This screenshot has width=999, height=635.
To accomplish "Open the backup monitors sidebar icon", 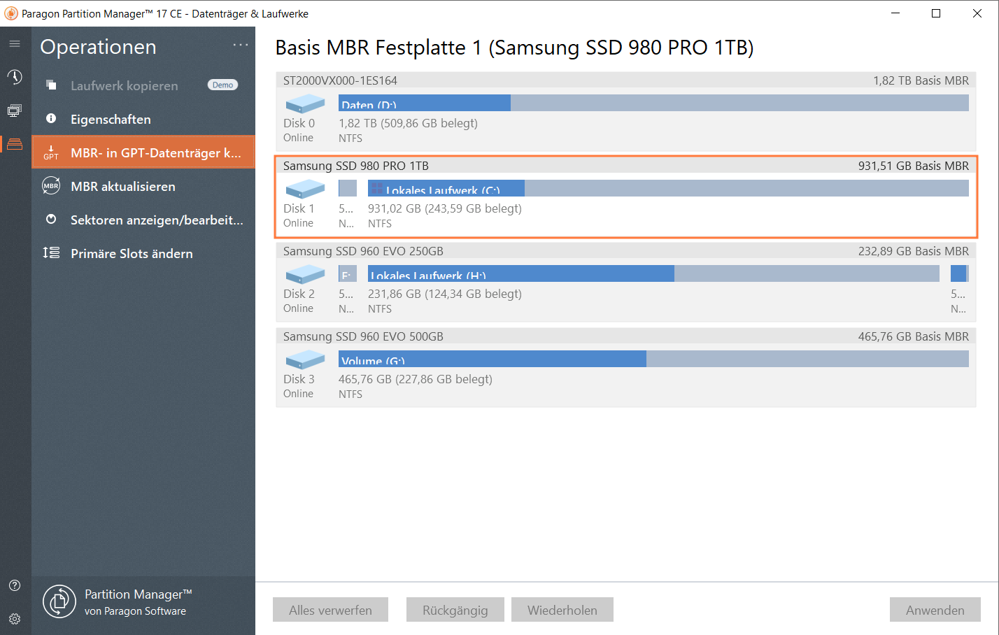I will (x=15, y=110).
